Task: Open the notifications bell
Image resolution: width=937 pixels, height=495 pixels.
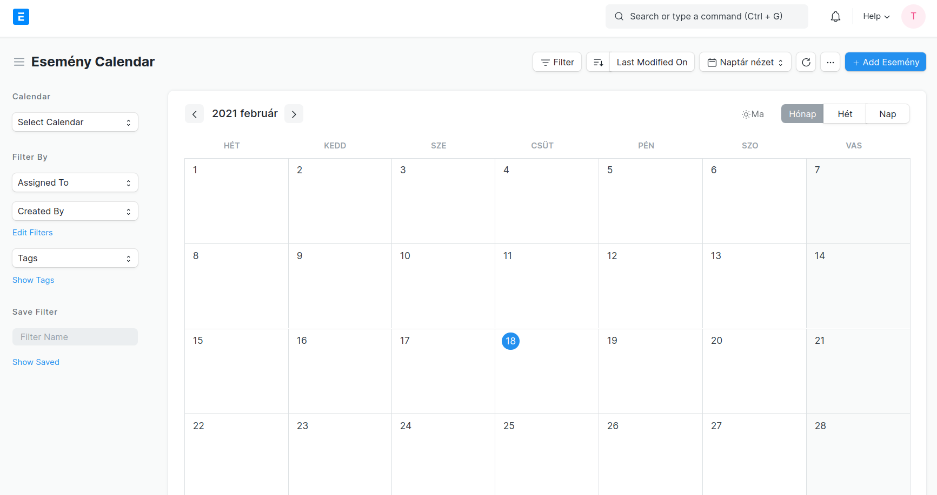Action: (835, 17)
